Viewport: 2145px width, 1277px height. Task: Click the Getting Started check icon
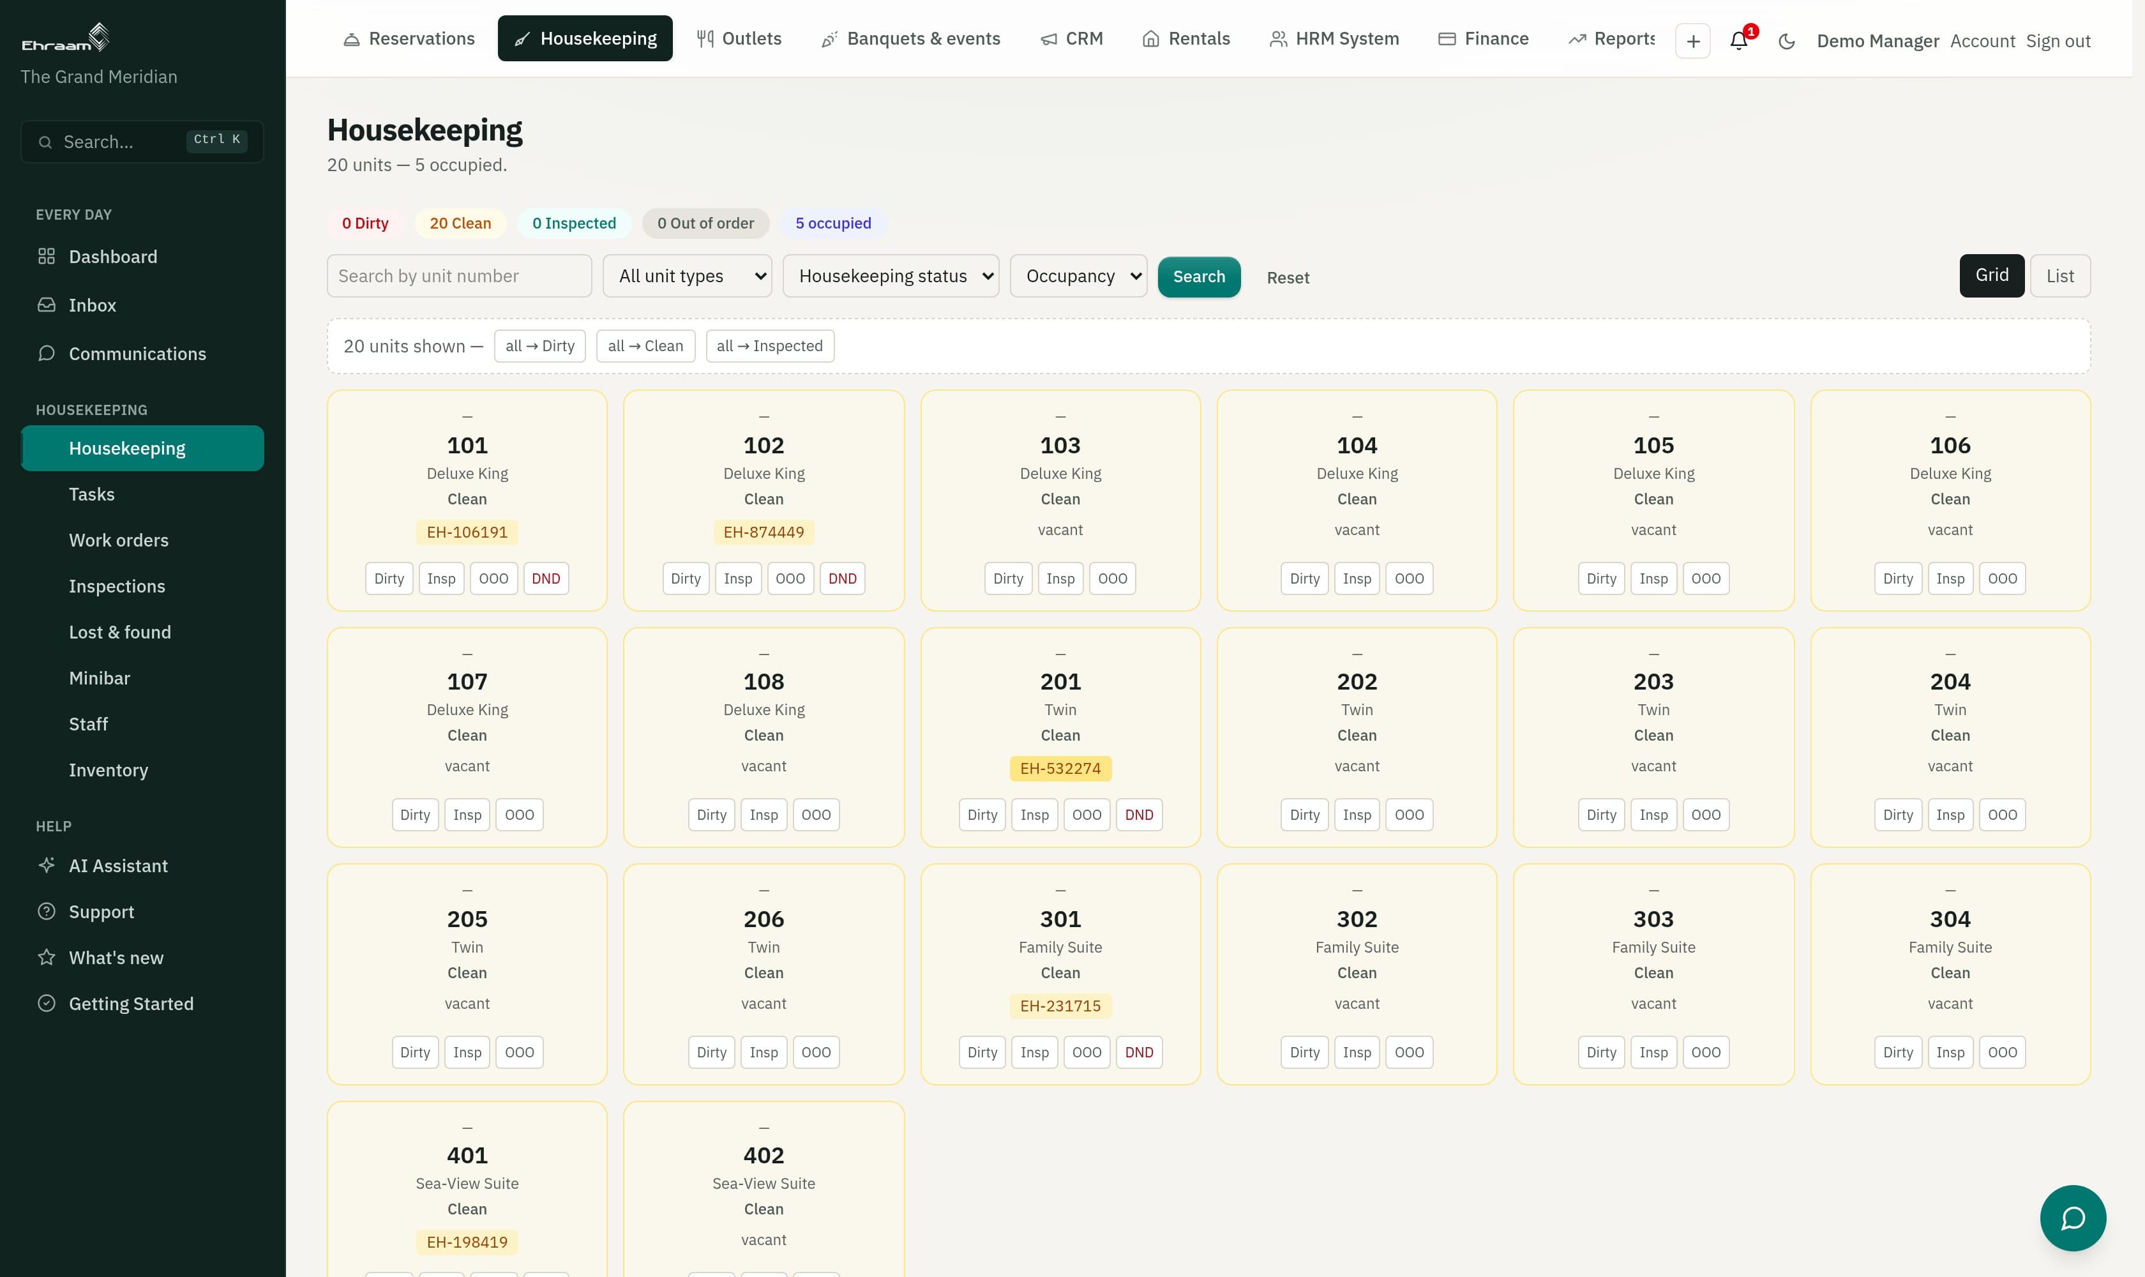(x=47, y=1003)
